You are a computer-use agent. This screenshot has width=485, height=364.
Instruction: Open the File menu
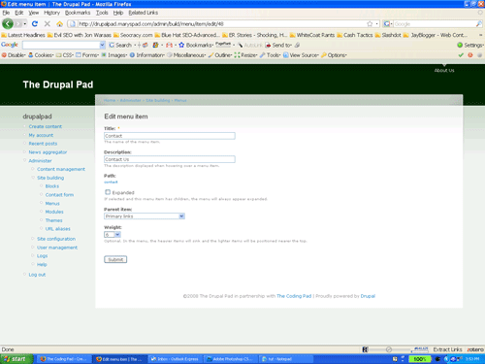click(x=6, y=13)
